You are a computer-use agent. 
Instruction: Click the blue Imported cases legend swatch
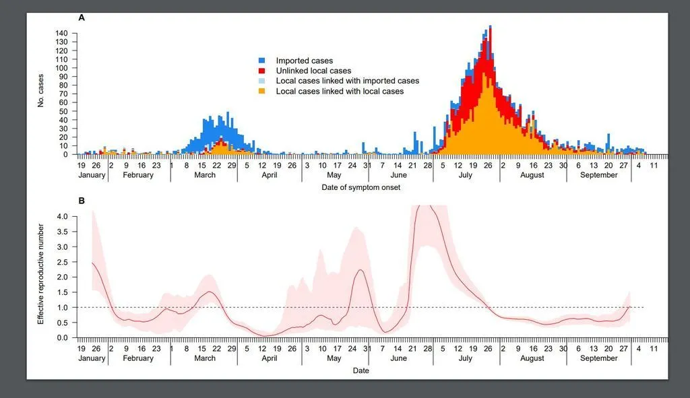pos(262,61)
